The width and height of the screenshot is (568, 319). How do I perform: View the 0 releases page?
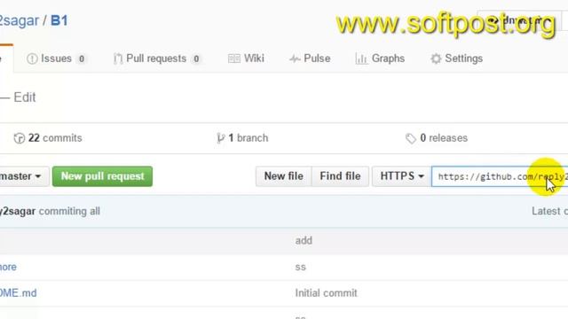(437, 138)
